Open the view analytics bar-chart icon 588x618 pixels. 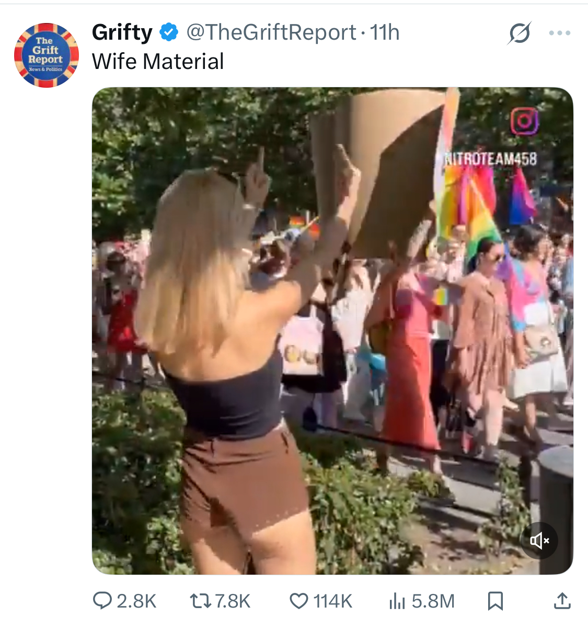pyautogui.click(x=397, y=601)
